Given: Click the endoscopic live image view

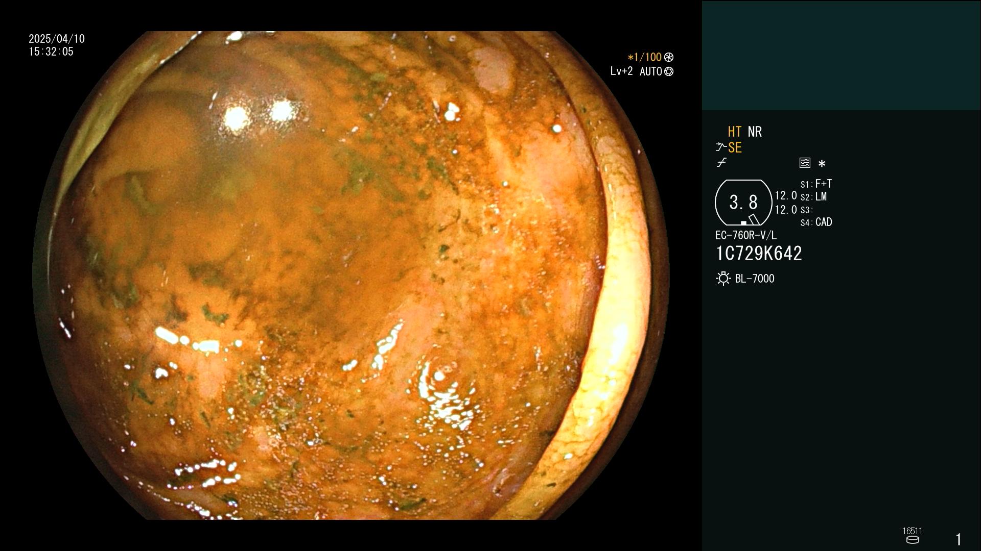Looking at the screenshot, I should [x=351, y=275].
